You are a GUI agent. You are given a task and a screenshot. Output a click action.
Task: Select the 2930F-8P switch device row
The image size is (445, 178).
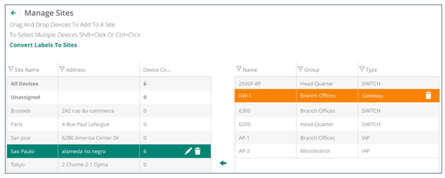pos(251,84)
